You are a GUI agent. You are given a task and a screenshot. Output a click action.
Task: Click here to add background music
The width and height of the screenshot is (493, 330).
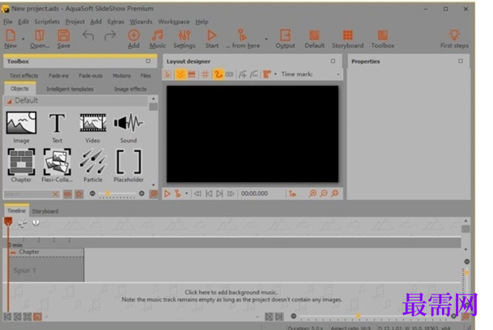pos(231,292)
